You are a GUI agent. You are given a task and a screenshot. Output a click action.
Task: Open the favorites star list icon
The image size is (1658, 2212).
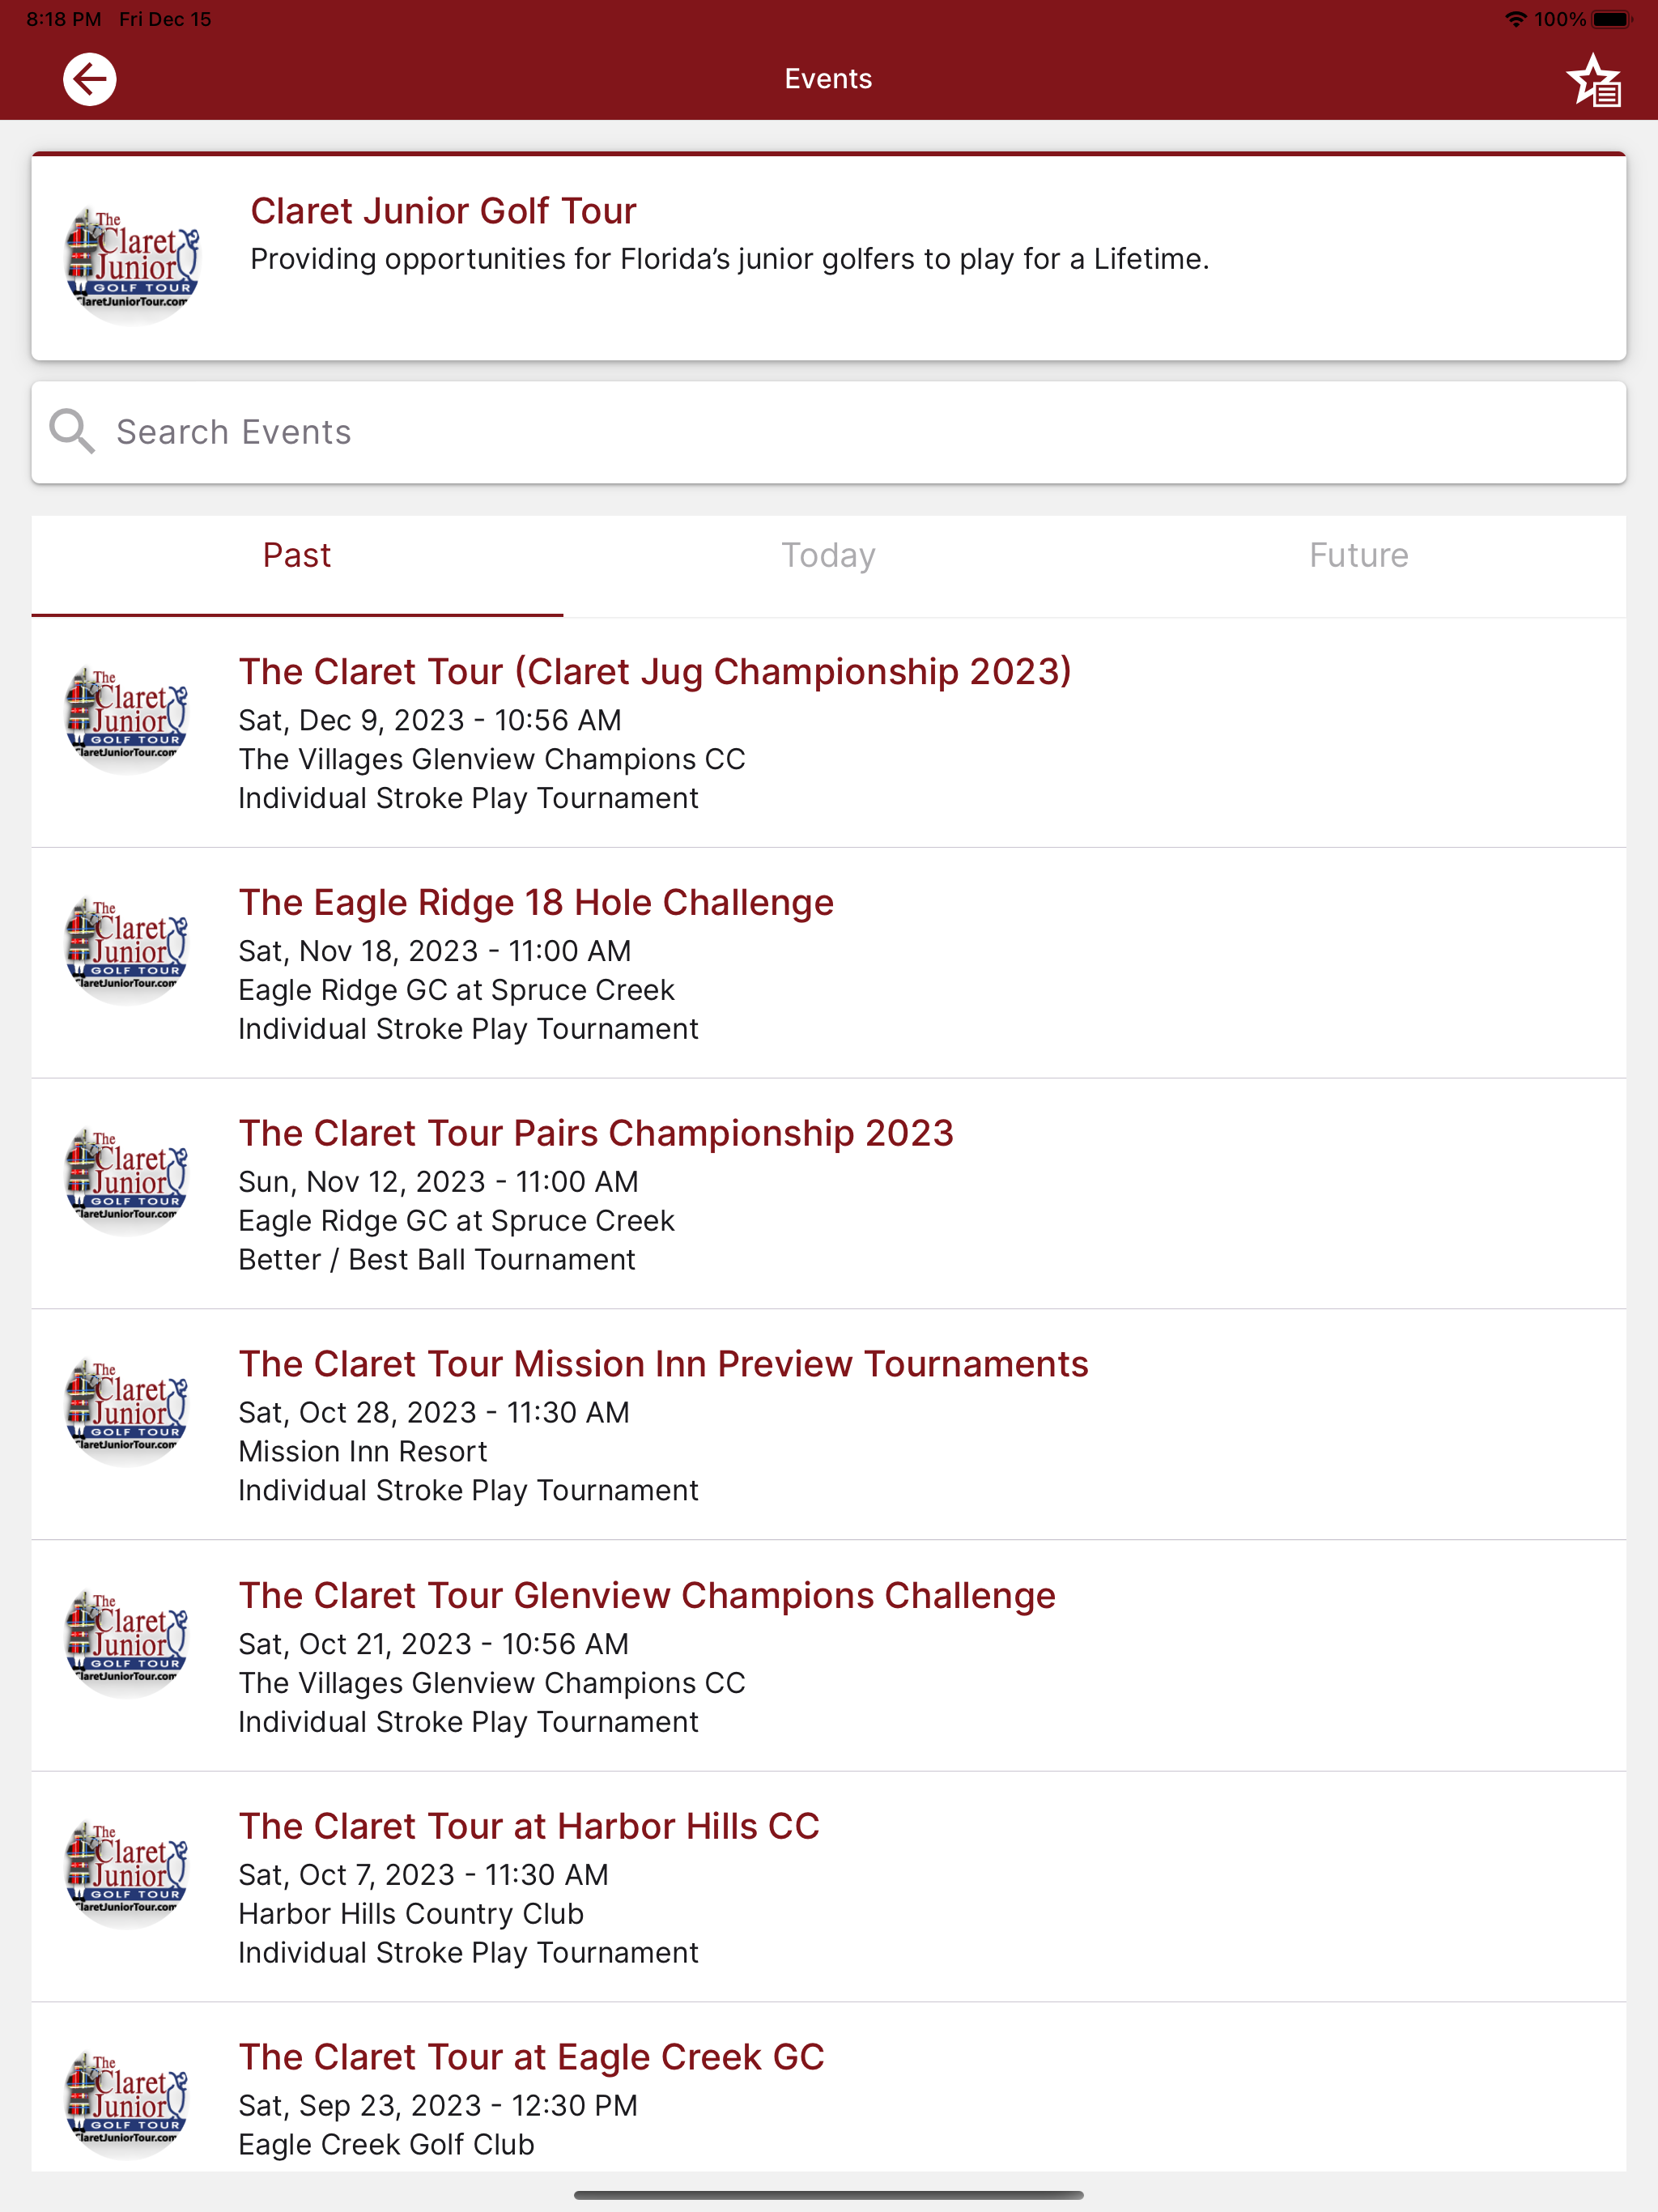1594,80
